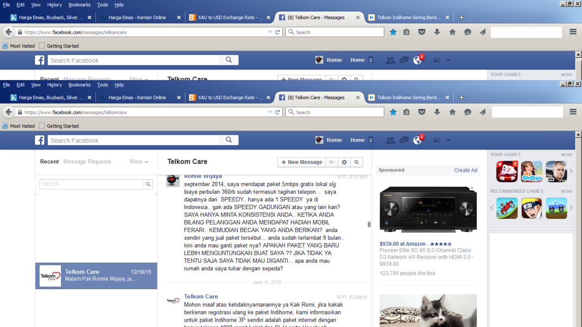The image size is (582, 327).
Task: Show previous recommended games with left arrow
Action: pyautogui.click(x=492, y=208)
